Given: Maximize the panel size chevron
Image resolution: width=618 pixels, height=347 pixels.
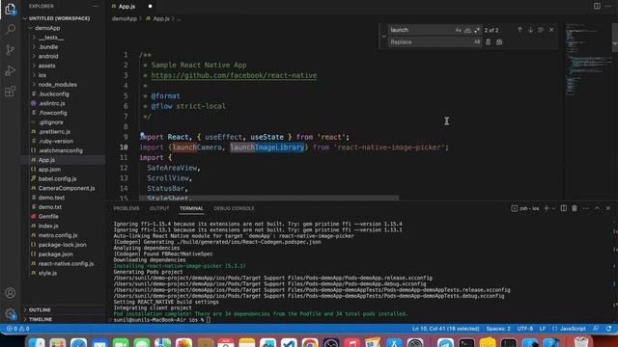Looking at the screenshot, I should pos(597,208).
